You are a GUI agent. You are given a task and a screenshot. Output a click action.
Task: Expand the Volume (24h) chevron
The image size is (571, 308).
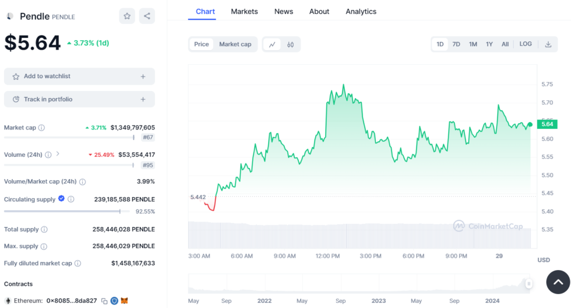(x=57, y=154)
